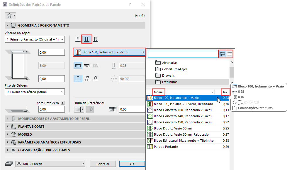Select the Estruturas folder
Viewport: 287px width, 170px height.
click(x=188, y=82)
